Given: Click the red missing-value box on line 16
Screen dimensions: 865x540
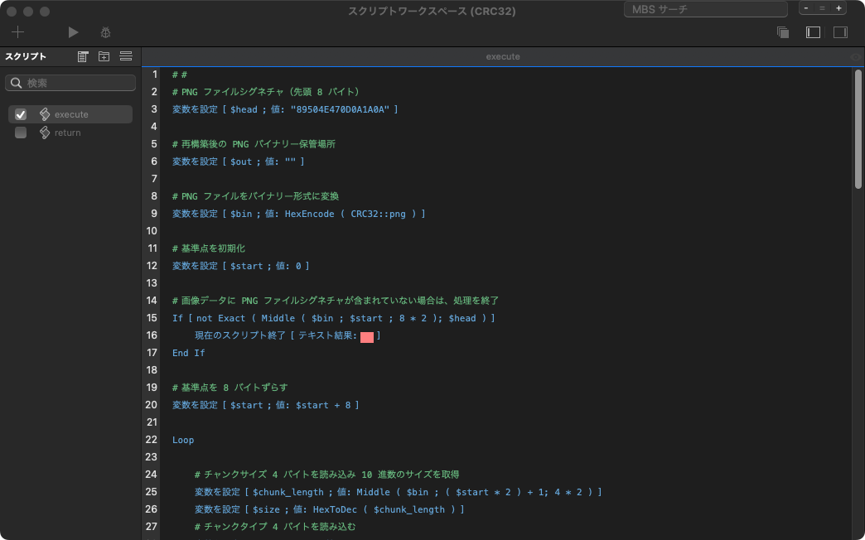Looking at the screenshot, I should (x=367, y=336).
